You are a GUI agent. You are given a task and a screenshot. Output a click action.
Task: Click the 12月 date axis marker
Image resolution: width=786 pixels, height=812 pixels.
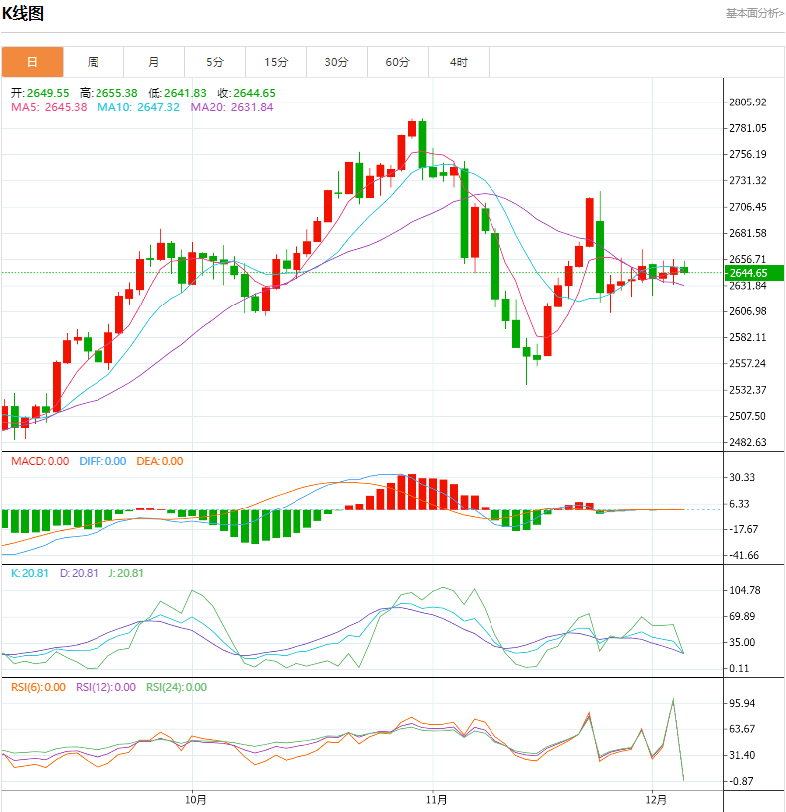point(654,799)
